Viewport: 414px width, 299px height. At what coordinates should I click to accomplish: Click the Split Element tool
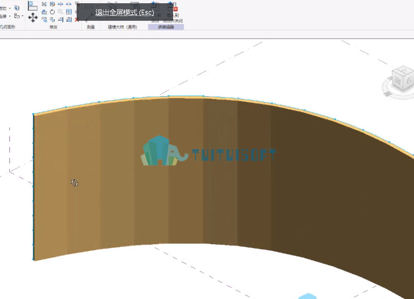(60, 4)
